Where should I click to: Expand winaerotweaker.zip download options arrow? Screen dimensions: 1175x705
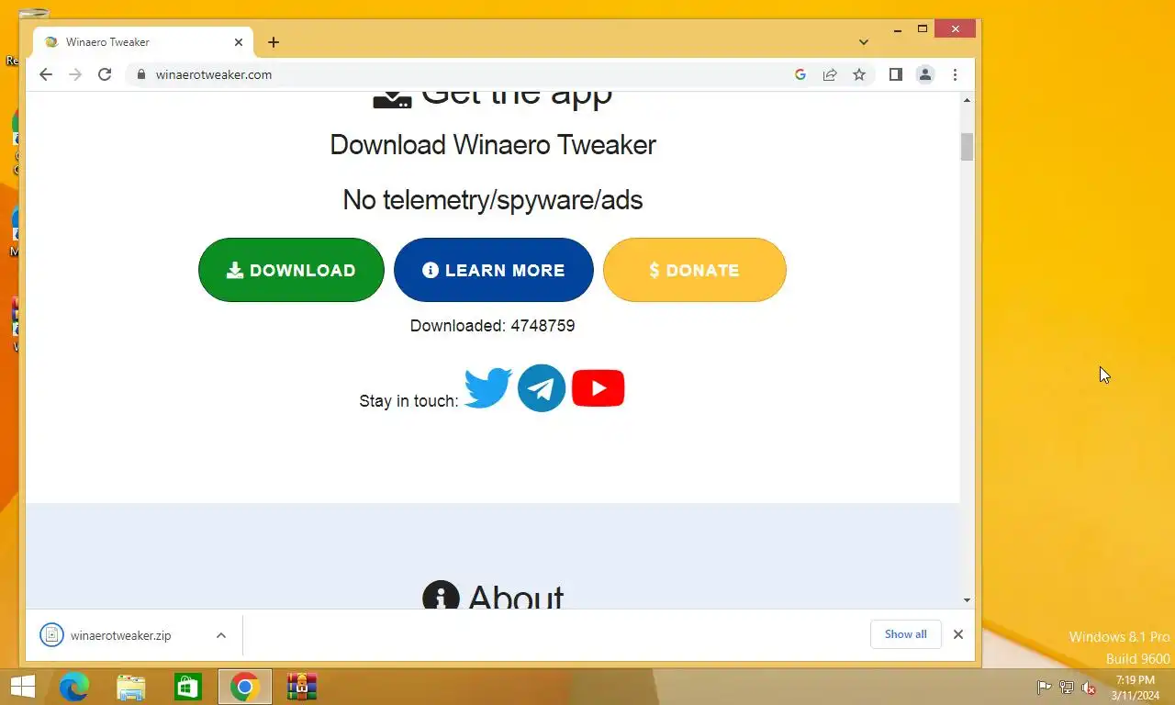pos(221,635)
